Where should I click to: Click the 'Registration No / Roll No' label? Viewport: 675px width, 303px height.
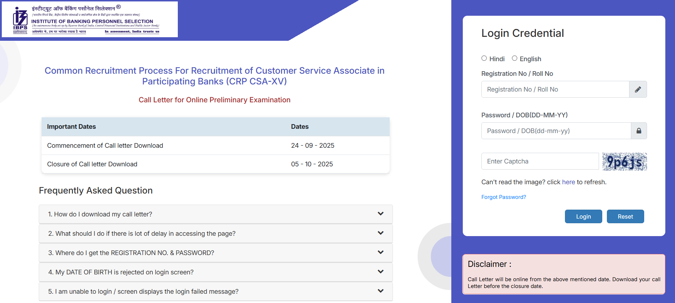tap(517, 74)
